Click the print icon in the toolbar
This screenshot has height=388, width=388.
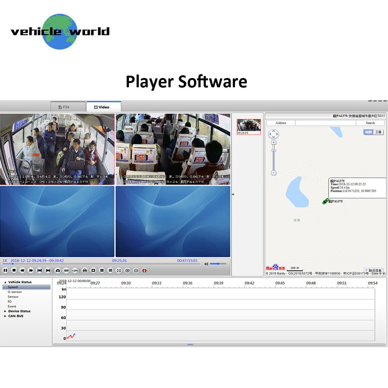85,270
